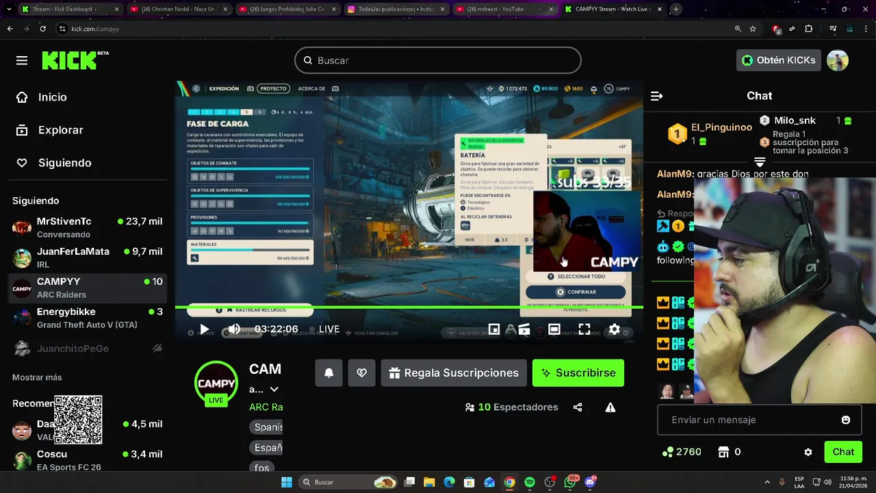Open the 2760 KICKs balance
The width and height of the screenshot is (876, 493).
tap(682, 452)
